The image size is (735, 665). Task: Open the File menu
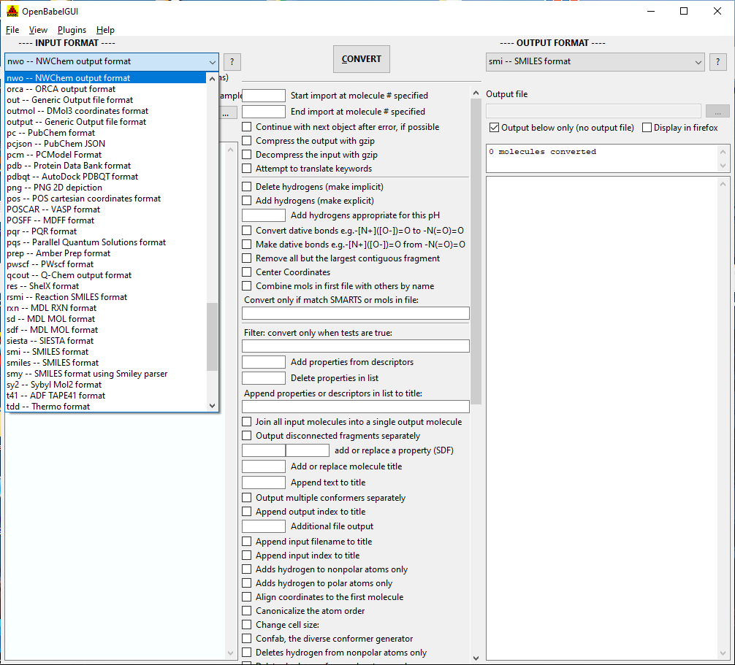pos(12,30)
